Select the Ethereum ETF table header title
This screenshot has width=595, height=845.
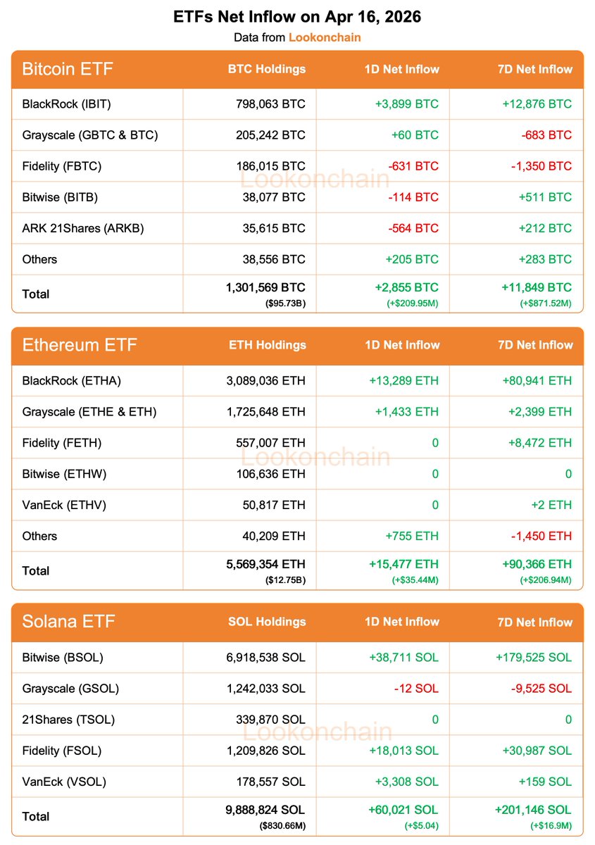coord(80,345)
